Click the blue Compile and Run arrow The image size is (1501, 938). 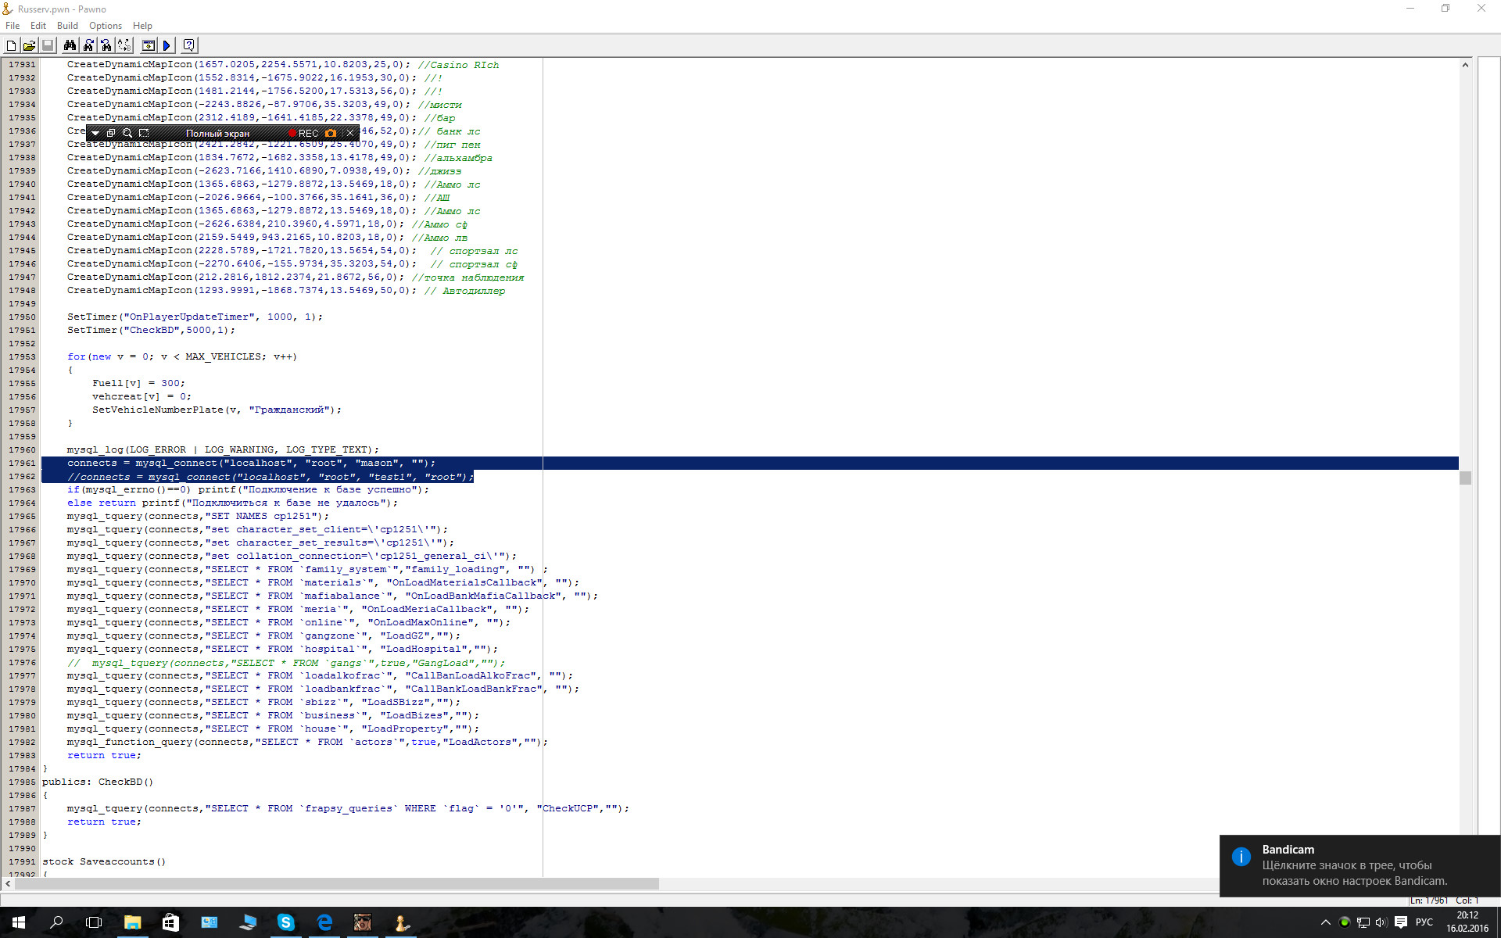[167, 45]
